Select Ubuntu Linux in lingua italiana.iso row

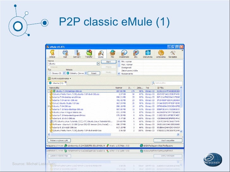(114, 112)
